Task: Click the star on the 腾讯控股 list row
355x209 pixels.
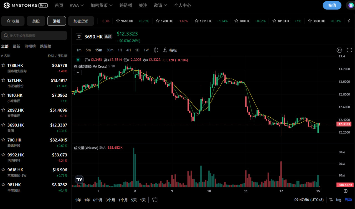Action: [3, 140]
